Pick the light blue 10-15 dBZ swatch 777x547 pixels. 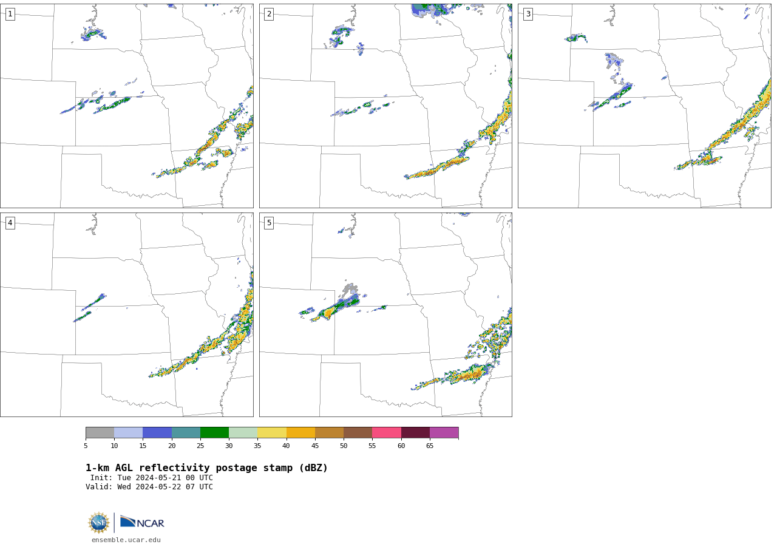click(128, 433)
